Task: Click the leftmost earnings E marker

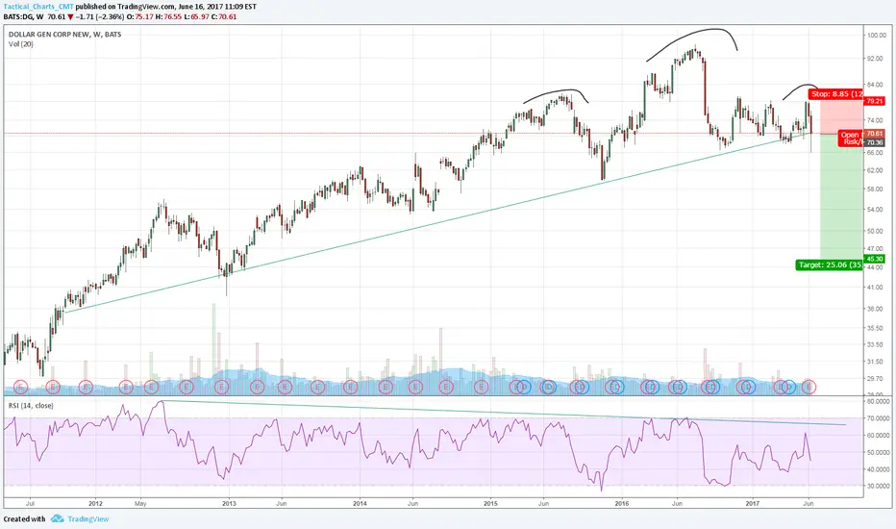Action: (x=20, y=388)
